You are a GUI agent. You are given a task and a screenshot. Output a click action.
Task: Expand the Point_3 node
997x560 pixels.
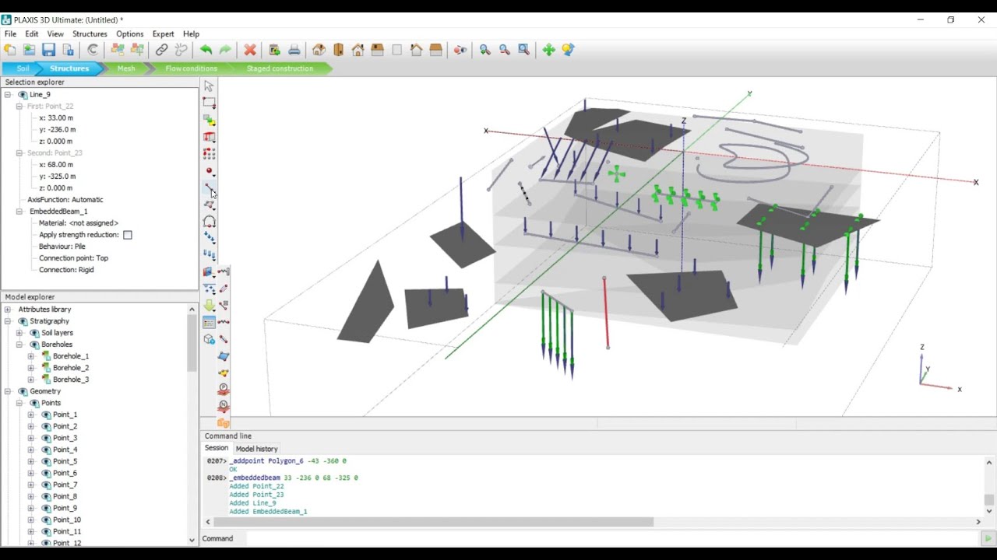pyautogui.click(x=31, y=438)
